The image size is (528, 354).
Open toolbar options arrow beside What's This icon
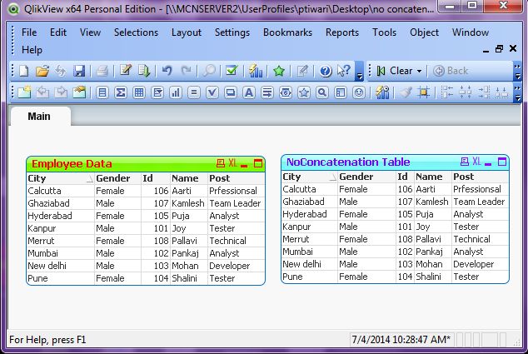pyautogui.click(x=360, y=72)
